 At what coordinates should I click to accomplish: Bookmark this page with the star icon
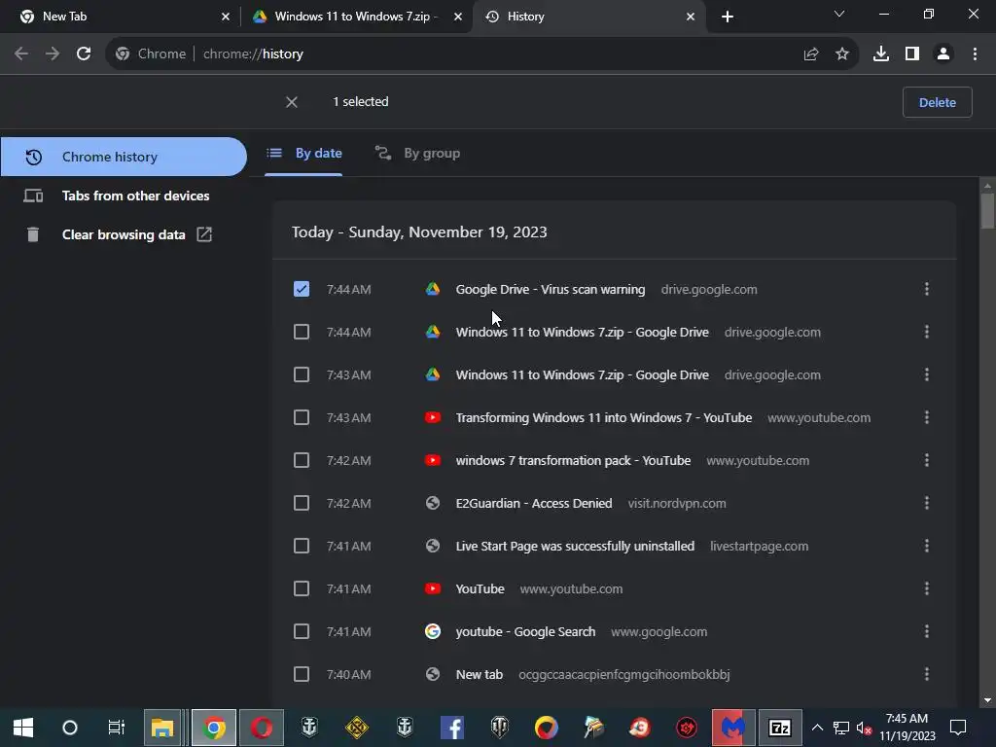click(x=842, y=54)
